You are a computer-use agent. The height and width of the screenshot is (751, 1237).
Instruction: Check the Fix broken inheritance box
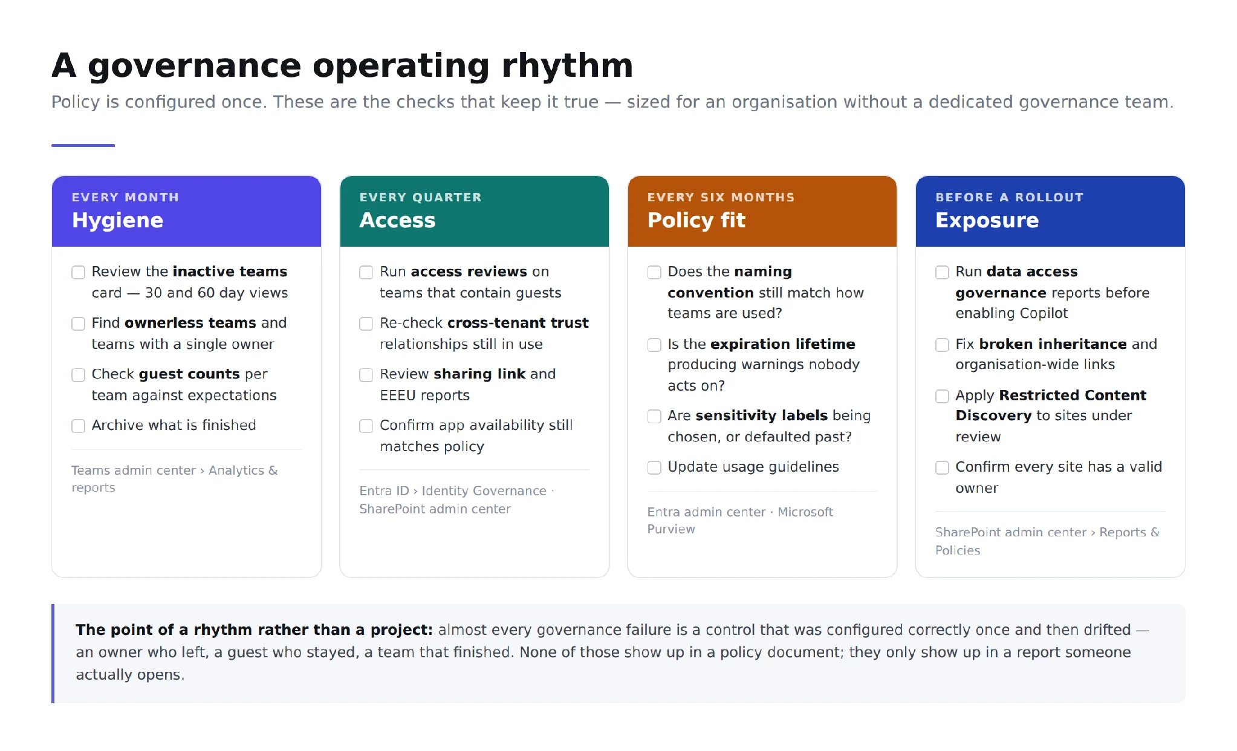point(942,345)
